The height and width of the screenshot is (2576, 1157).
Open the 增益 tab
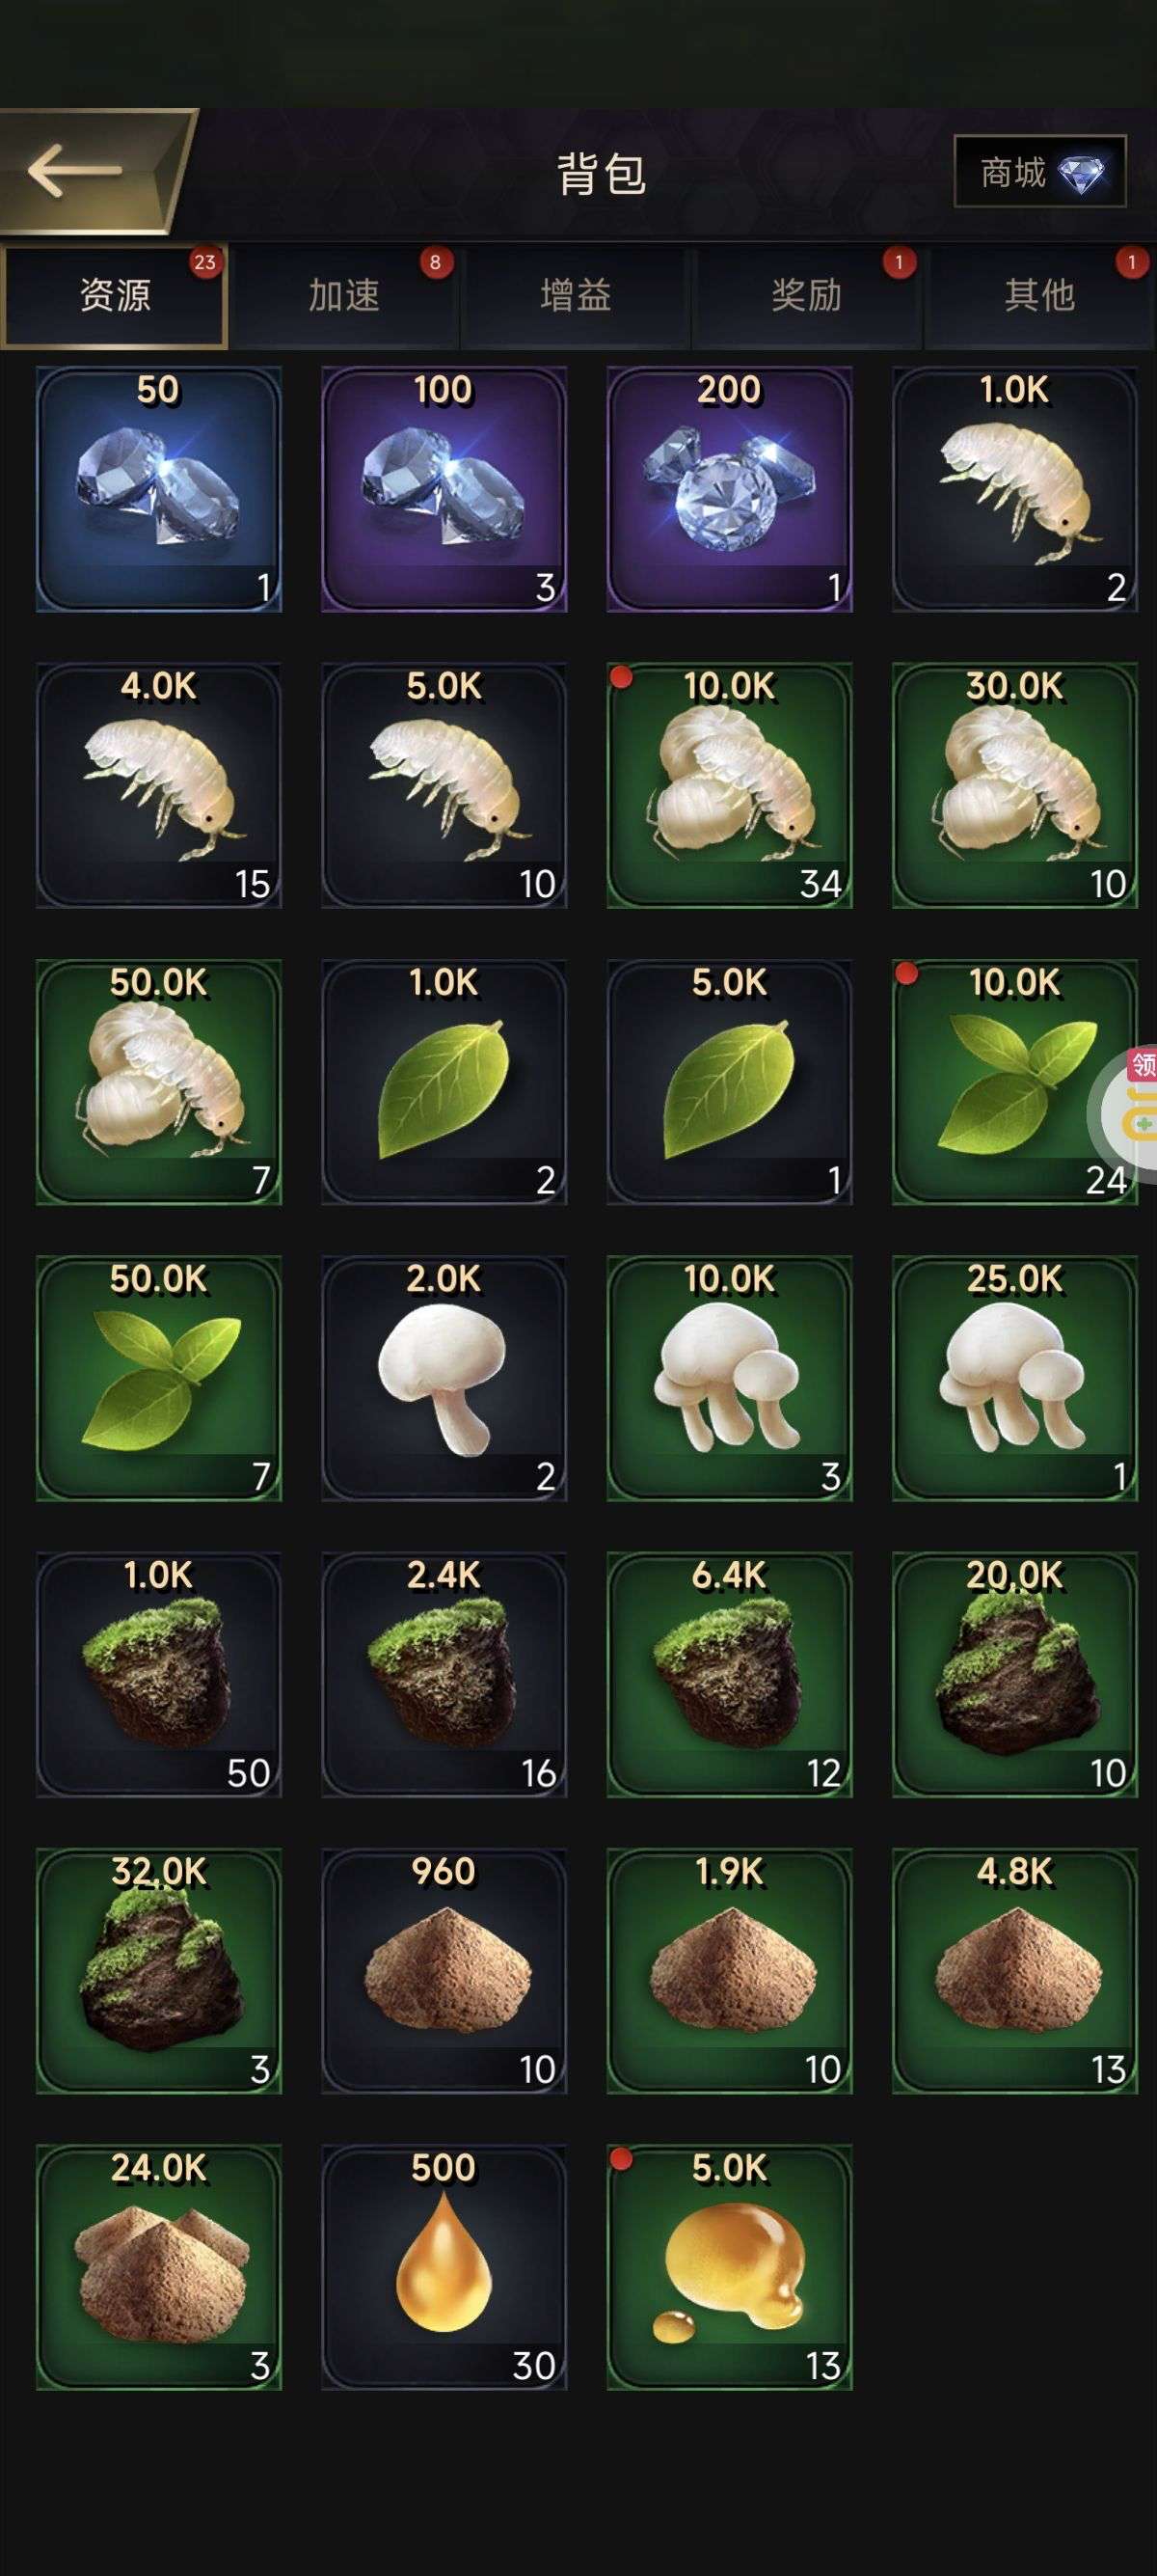click(576, 296)
